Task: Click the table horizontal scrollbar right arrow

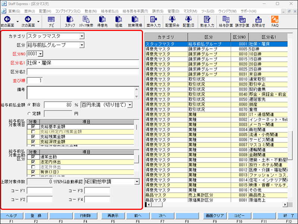Action: [x=285, y=205]
